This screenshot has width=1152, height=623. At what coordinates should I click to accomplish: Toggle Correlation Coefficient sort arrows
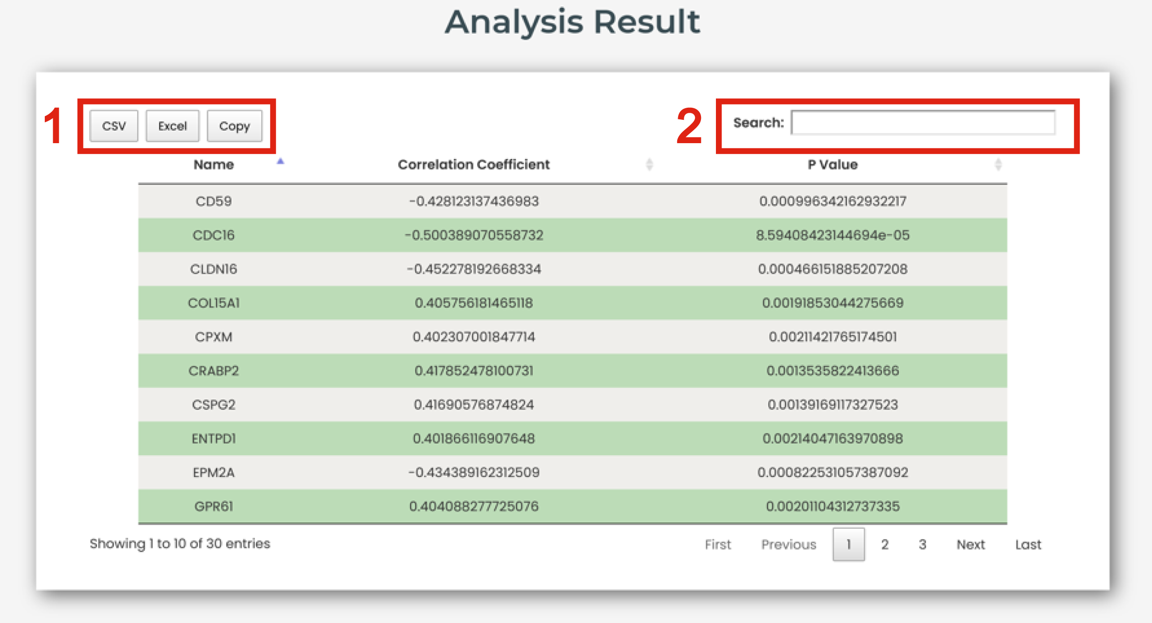(649, 165)
